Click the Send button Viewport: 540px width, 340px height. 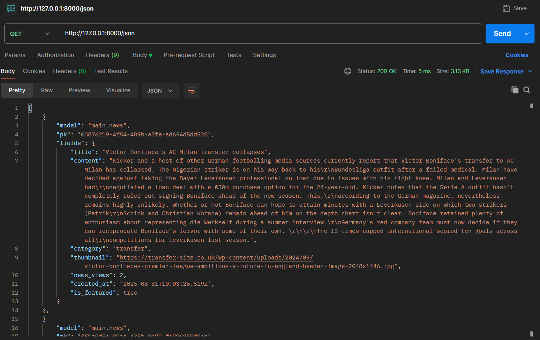502,34
